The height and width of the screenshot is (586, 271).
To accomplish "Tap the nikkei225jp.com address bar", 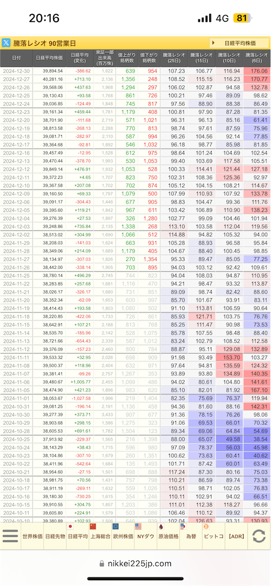I will (135, 564).
